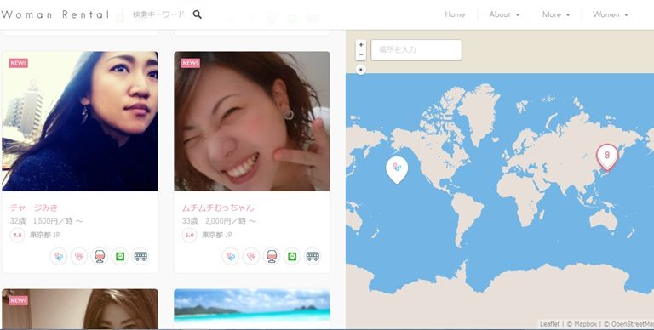Click the text 33歳 2,000円/時 ~
Screen dimensions: 654x330
(219, 221)
